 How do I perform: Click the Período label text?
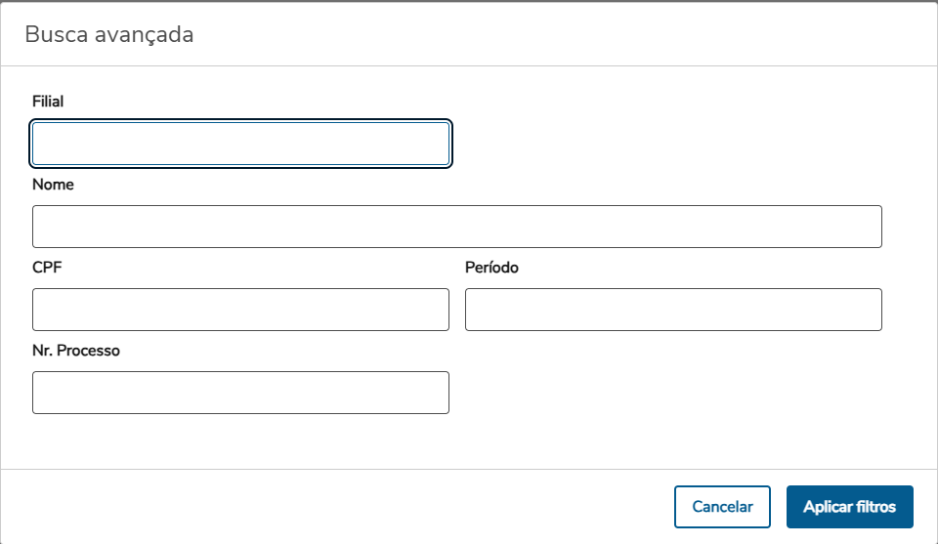click(491, 268)
